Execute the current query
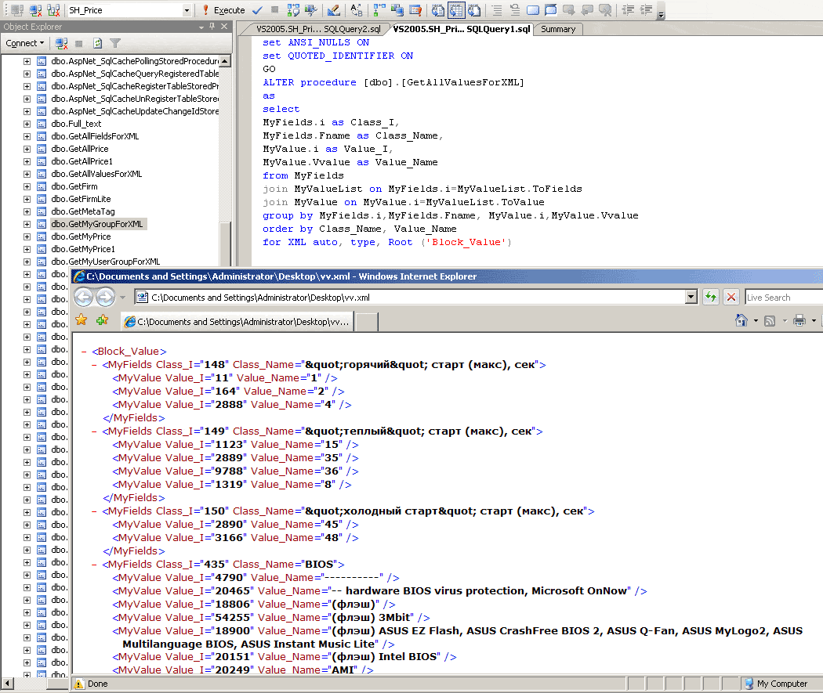The height and width of the screenshot is (693, 823). point(223,10)
